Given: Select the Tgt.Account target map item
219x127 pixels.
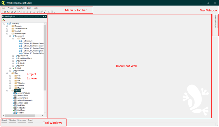Looking at the screenshot, I should 28,41.
